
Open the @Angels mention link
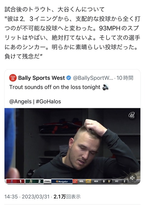[x=20, y=102]
